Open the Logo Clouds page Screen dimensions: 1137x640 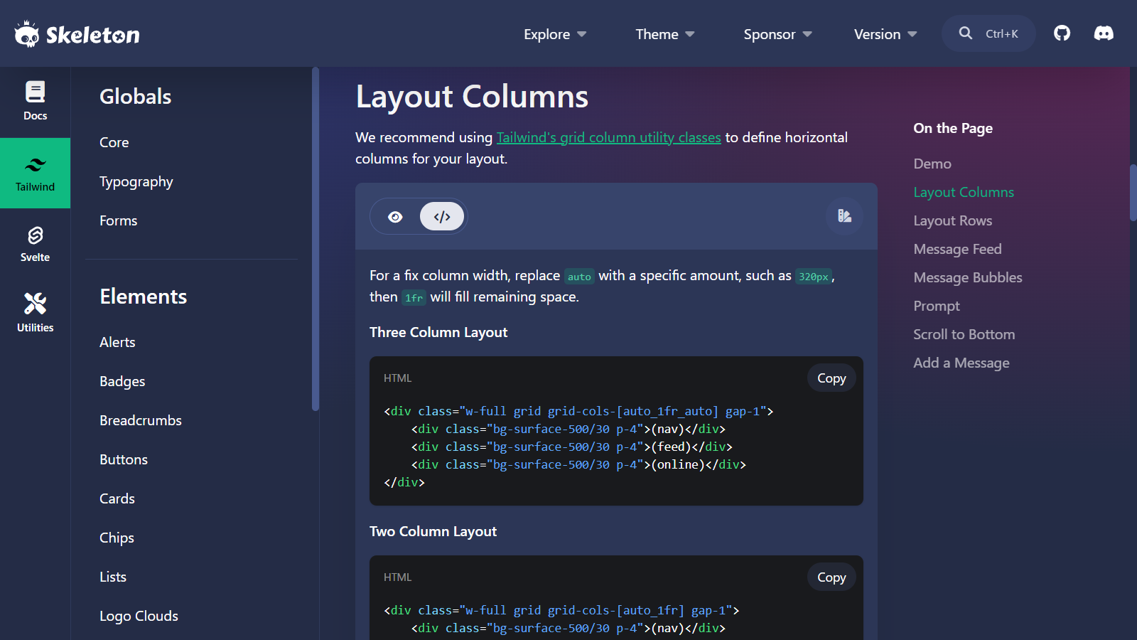pos(139,616)
